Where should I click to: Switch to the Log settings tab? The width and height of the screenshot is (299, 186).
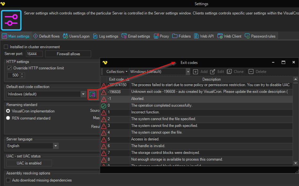pyautogui.click(x=106, y=36)
